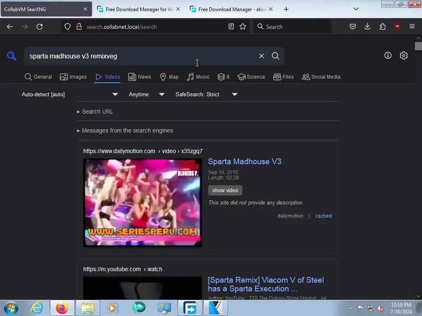Click the Sparta Madhouse video thumbnail
422x316 pixels.
[142, 203]
